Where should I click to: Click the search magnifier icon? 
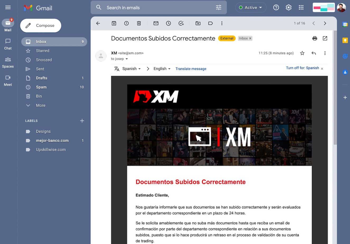coord(99,7)
